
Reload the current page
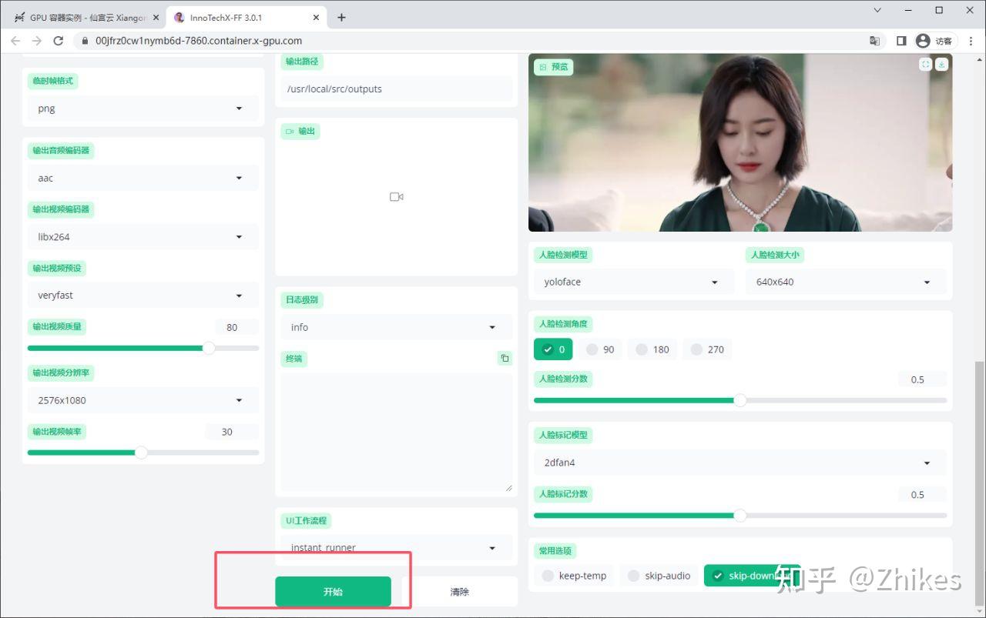point(59,41)
